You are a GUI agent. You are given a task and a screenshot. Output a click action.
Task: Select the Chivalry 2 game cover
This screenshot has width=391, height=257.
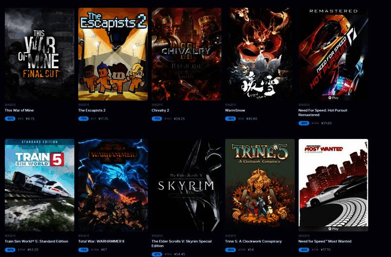click(x=186, y=54)
